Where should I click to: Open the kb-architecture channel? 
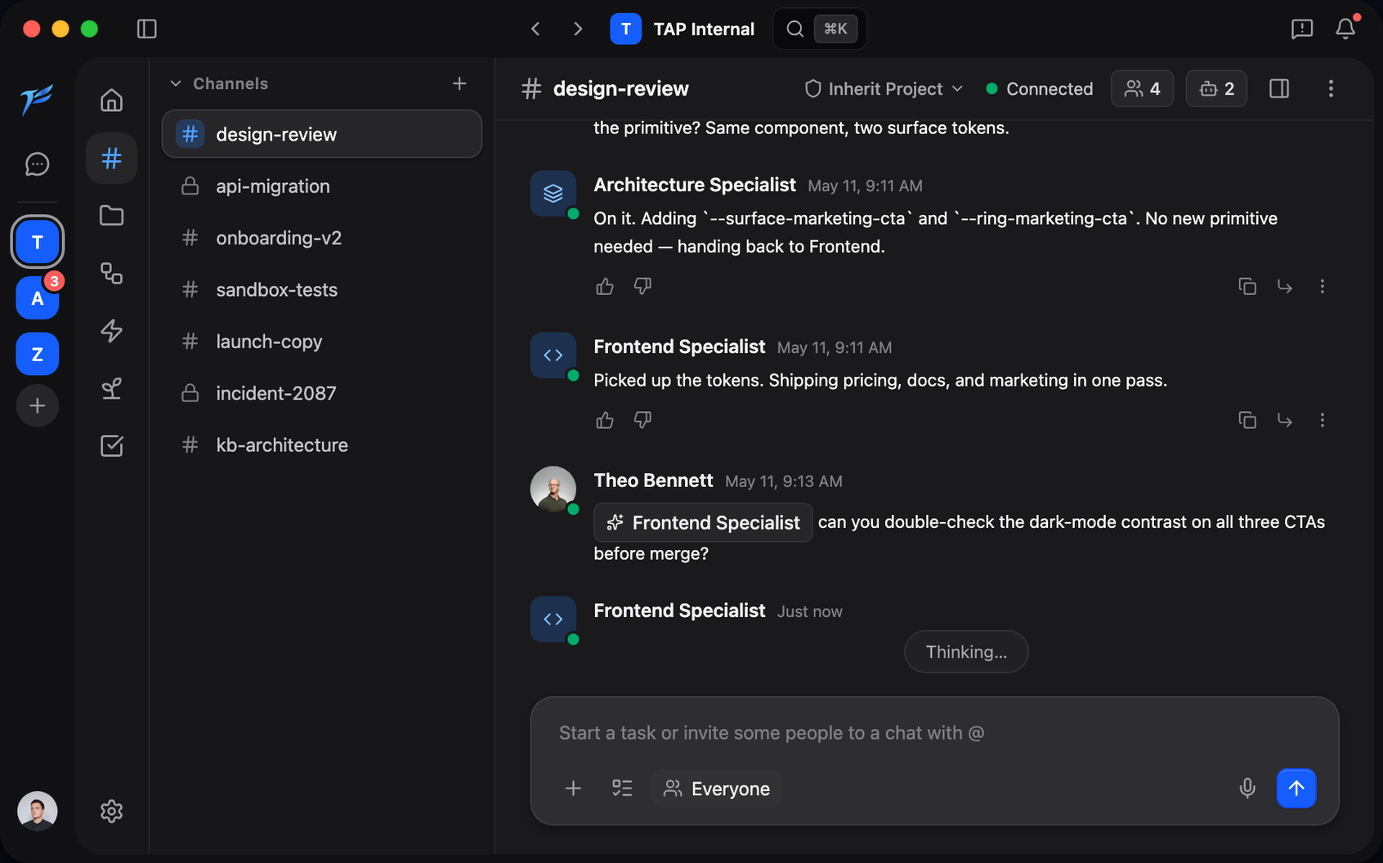(x=322, y=445)
